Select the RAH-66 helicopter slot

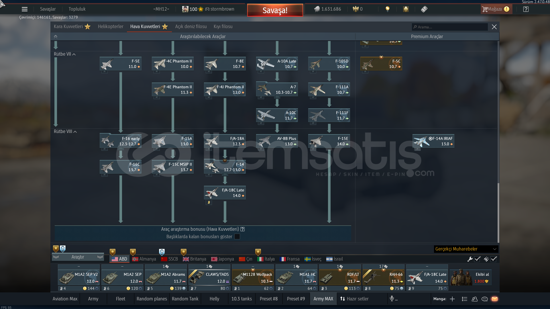[x=383, y=277]
